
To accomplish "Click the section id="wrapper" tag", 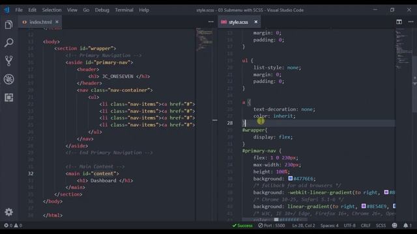I will (x=85, y=49).
